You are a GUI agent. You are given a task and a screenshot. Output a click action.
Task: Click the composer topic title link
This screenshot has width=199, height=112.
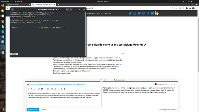point(58,84)
